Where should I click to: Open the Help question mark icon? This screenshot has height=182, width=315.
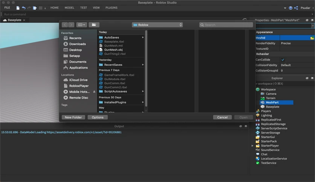(291, 8)
